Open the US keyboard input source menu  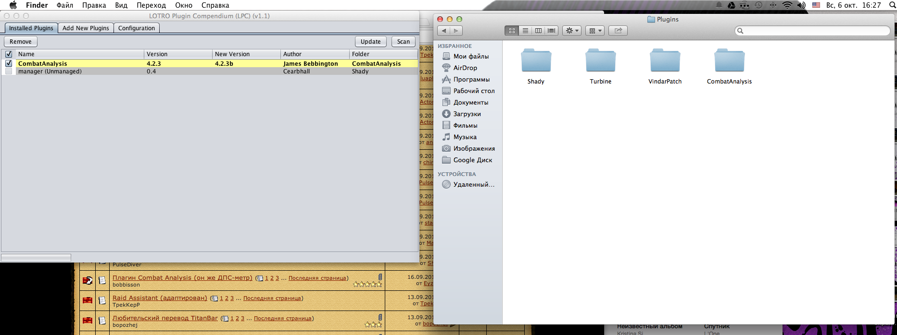coord(816,5)
